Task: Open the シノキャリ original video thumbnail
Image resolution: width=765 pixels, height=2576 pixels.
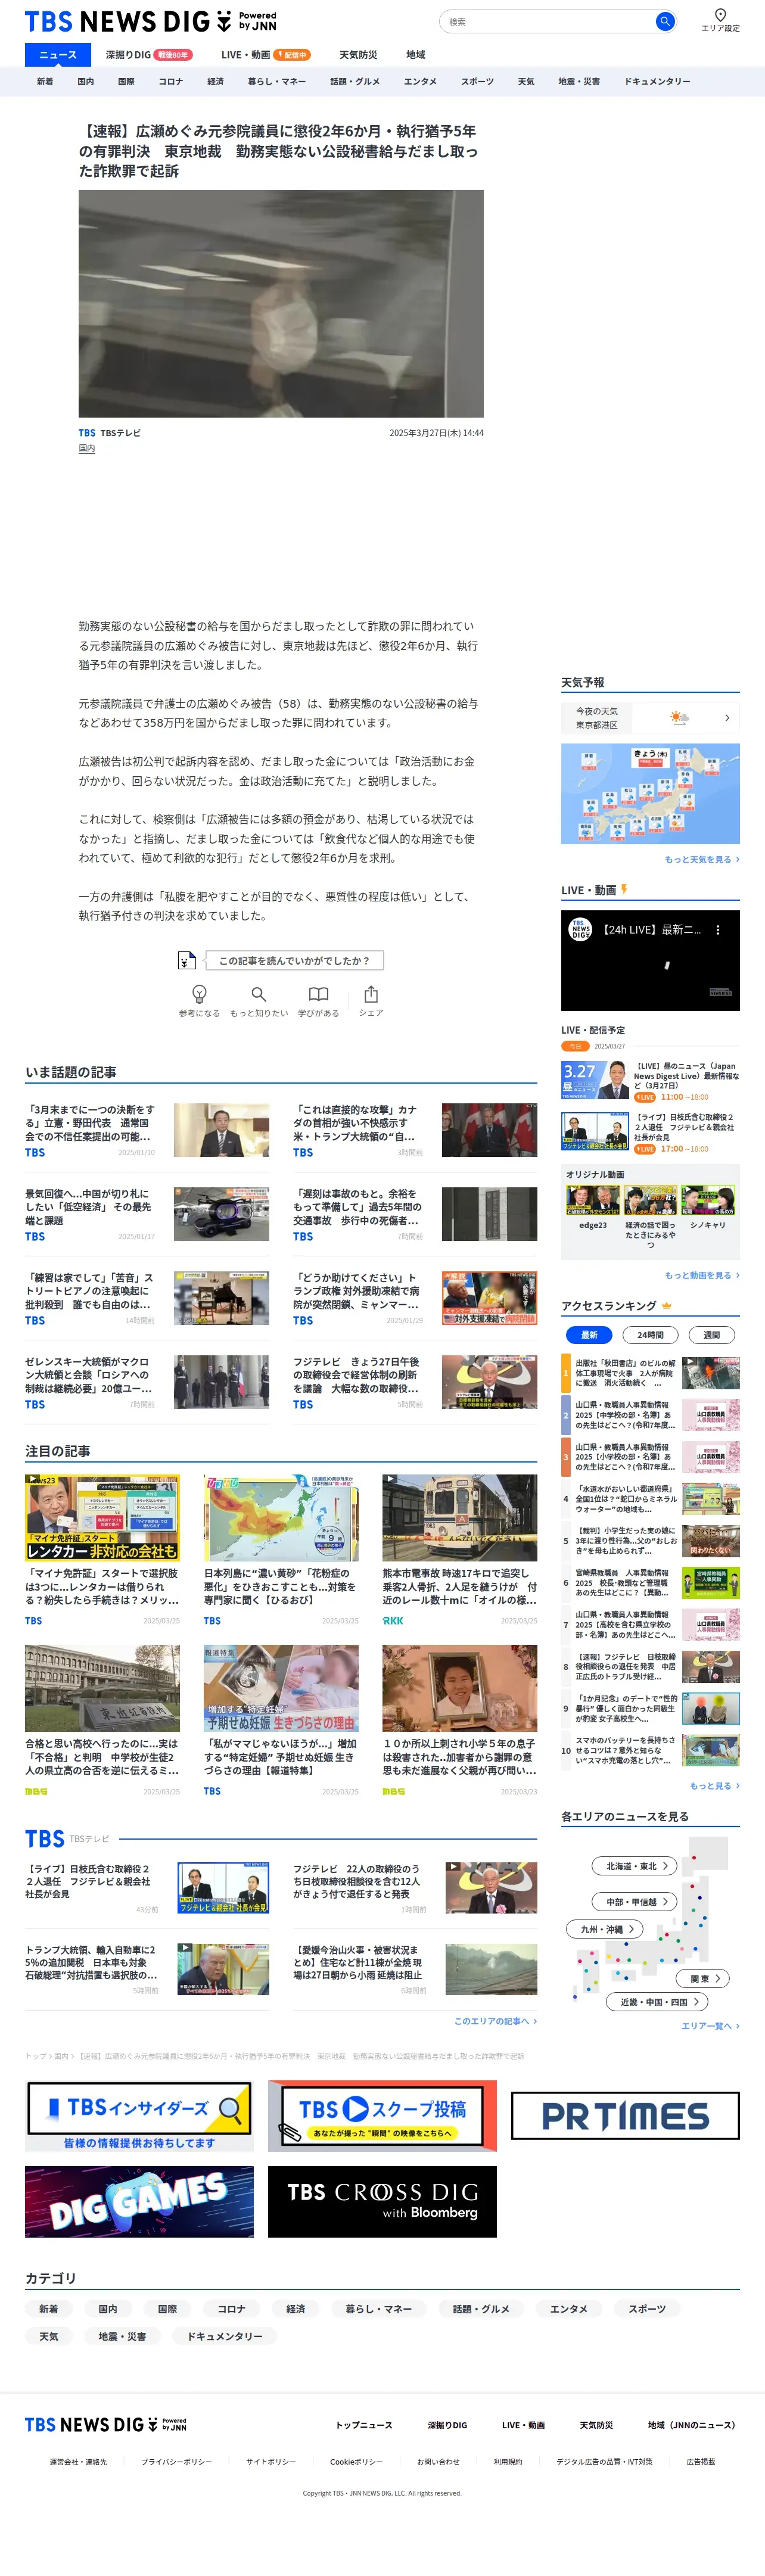Action: [x=708, y=1200]
